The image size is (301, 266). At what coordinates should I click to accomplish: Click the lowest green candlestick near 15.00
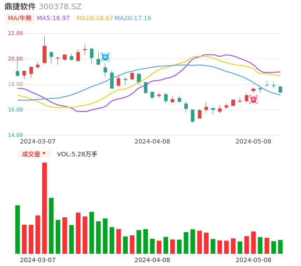pyautogui.click(x=193, y=115)
